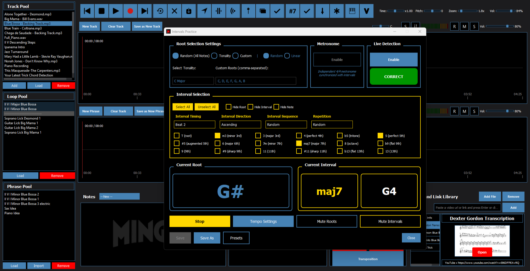Select Blue Train - Coltrane.mp3 in Track Pool
This screenshot has width=530, height=271.
coord(23,28)
